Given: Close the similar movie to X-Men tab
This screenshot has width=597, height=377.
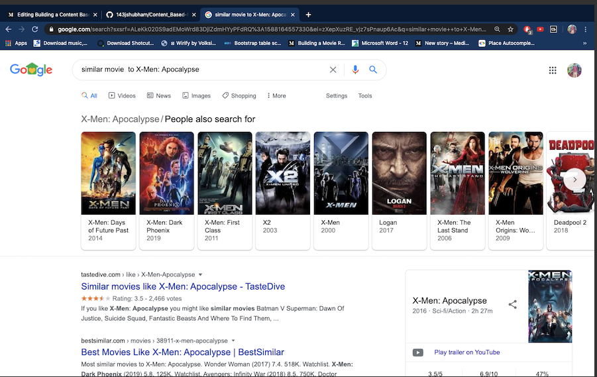Looking at the screenshot, I should [x=293, y=15].
